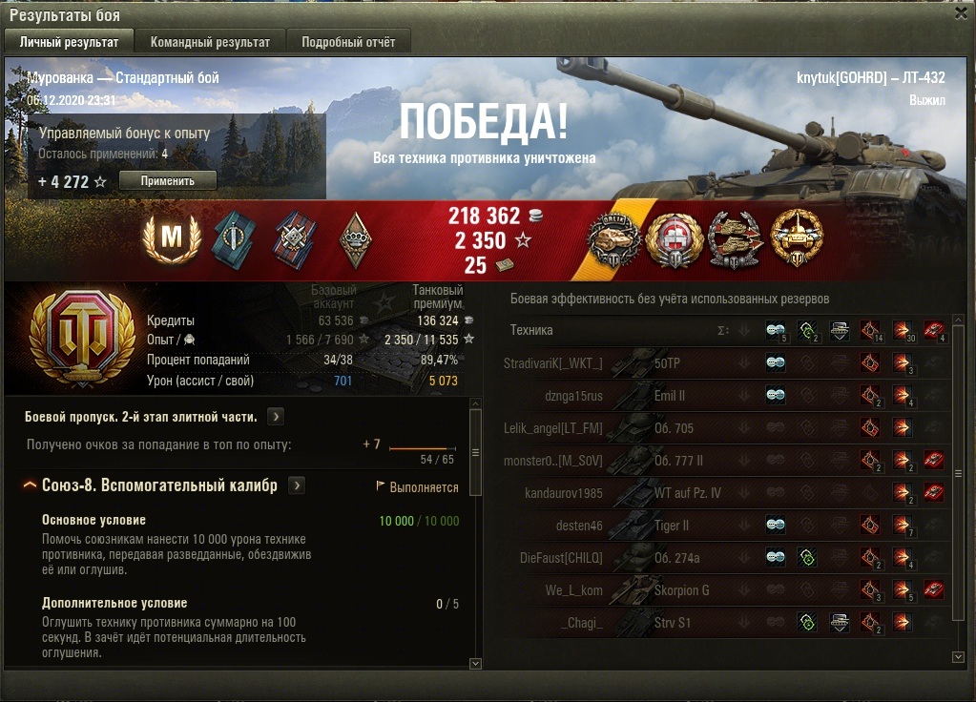
Task: Click the kills column icon in Техника header
Action: click(x=933, y=330)
